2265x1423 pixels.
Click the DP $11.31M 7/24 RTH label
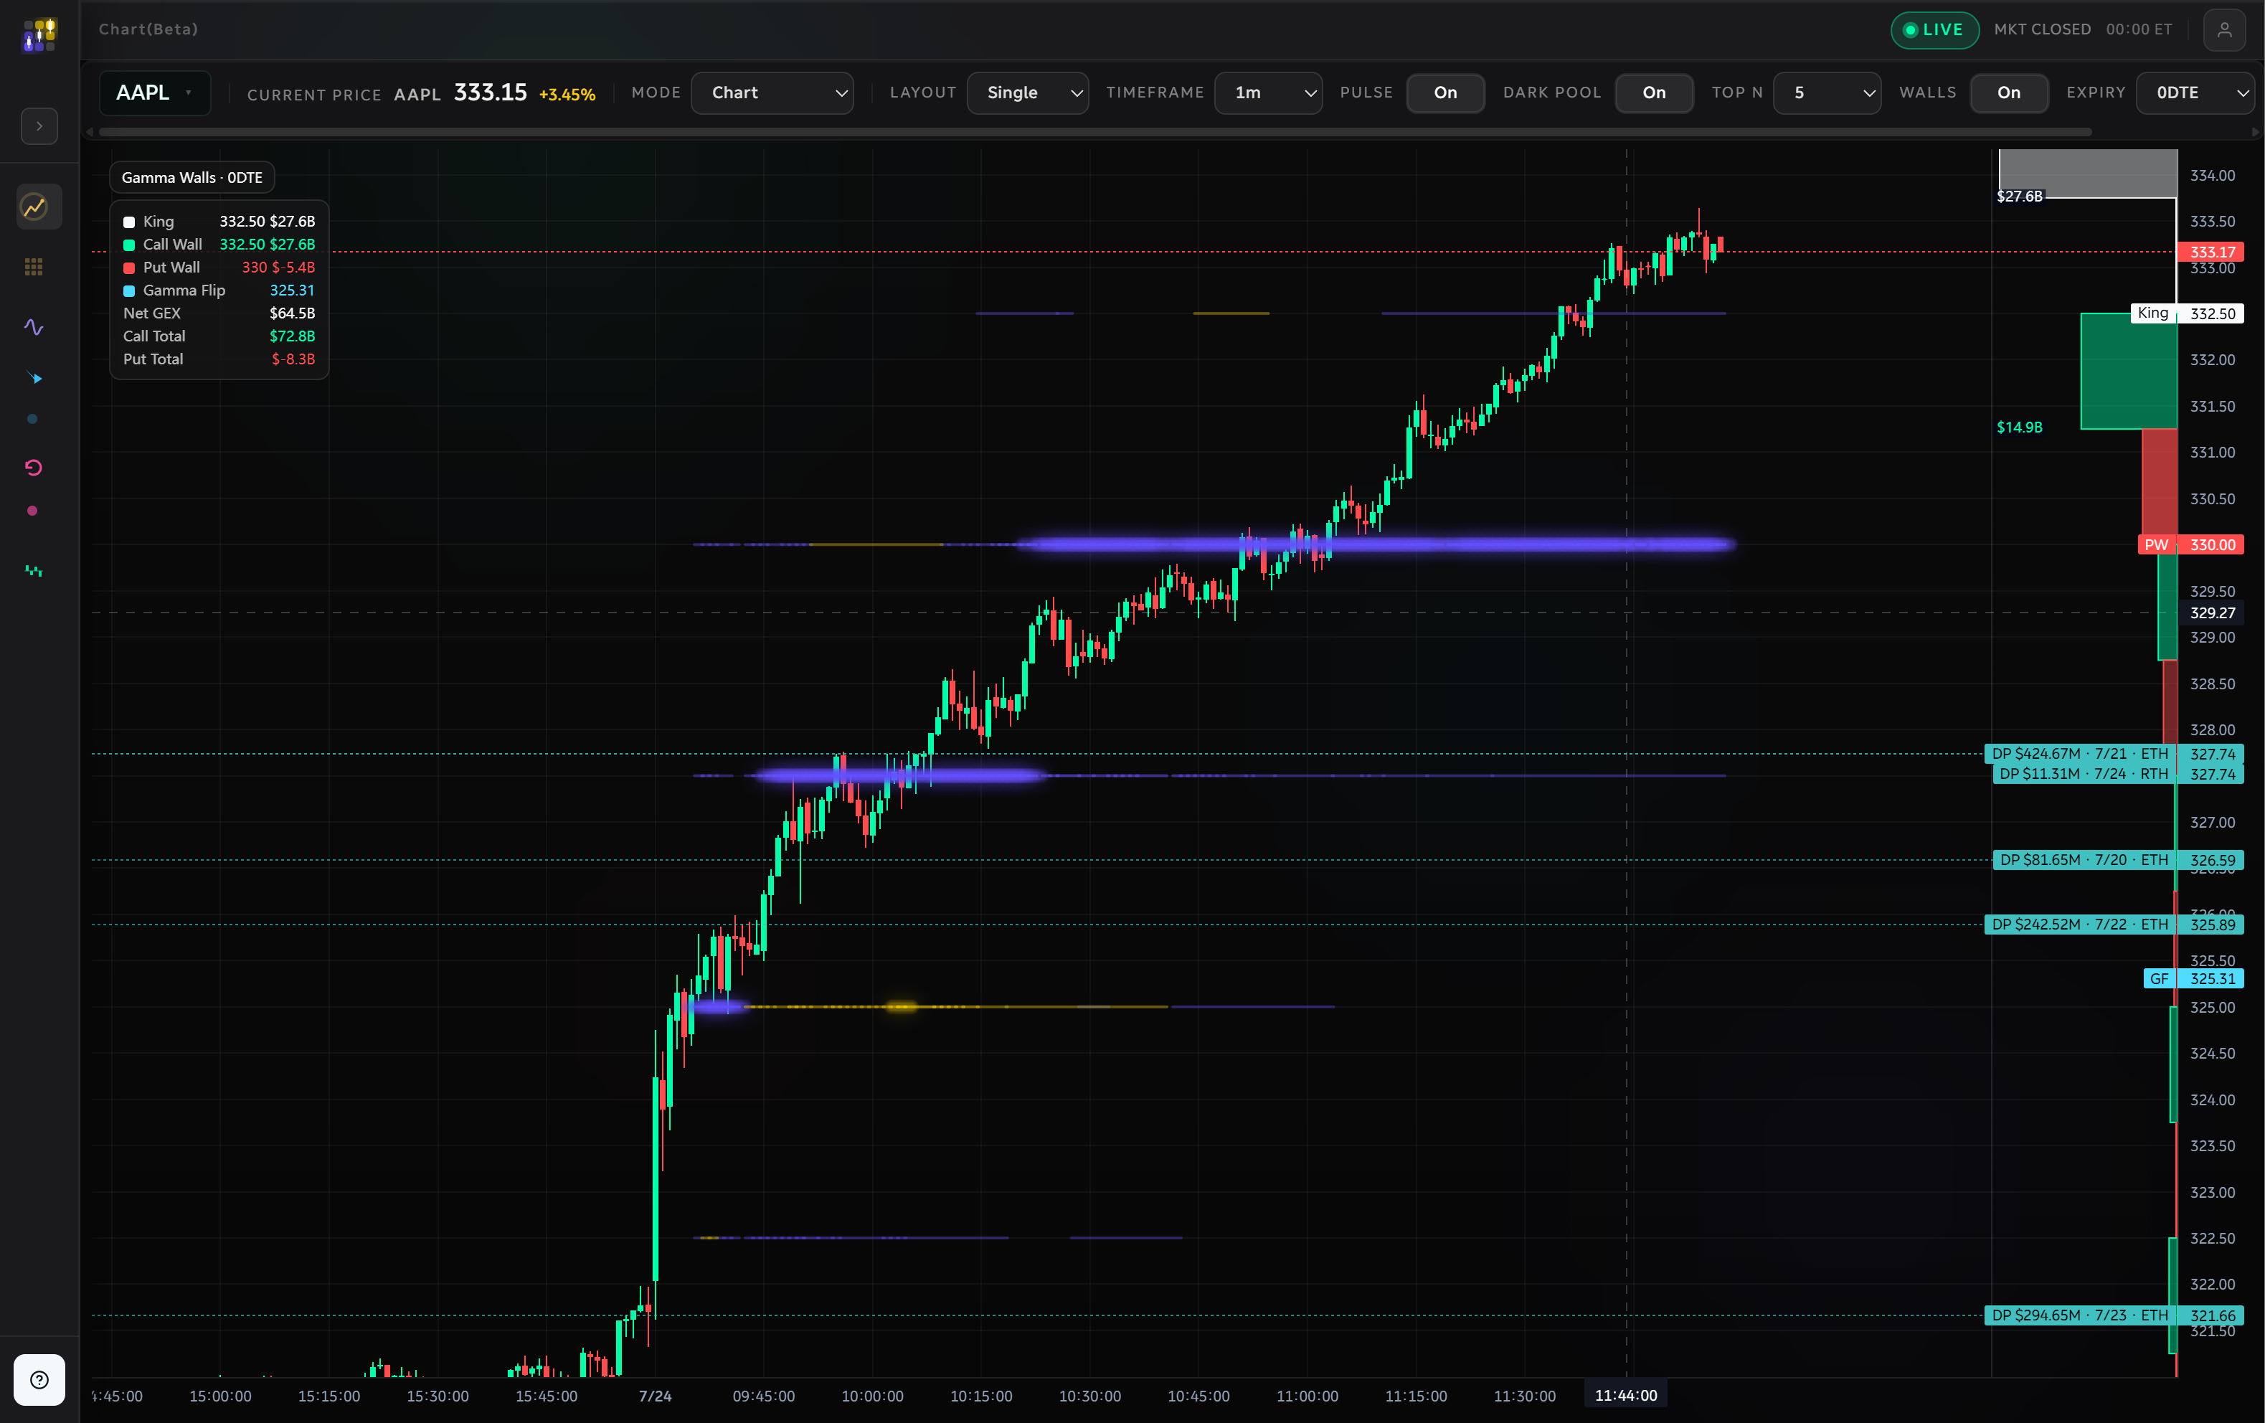2117,775
